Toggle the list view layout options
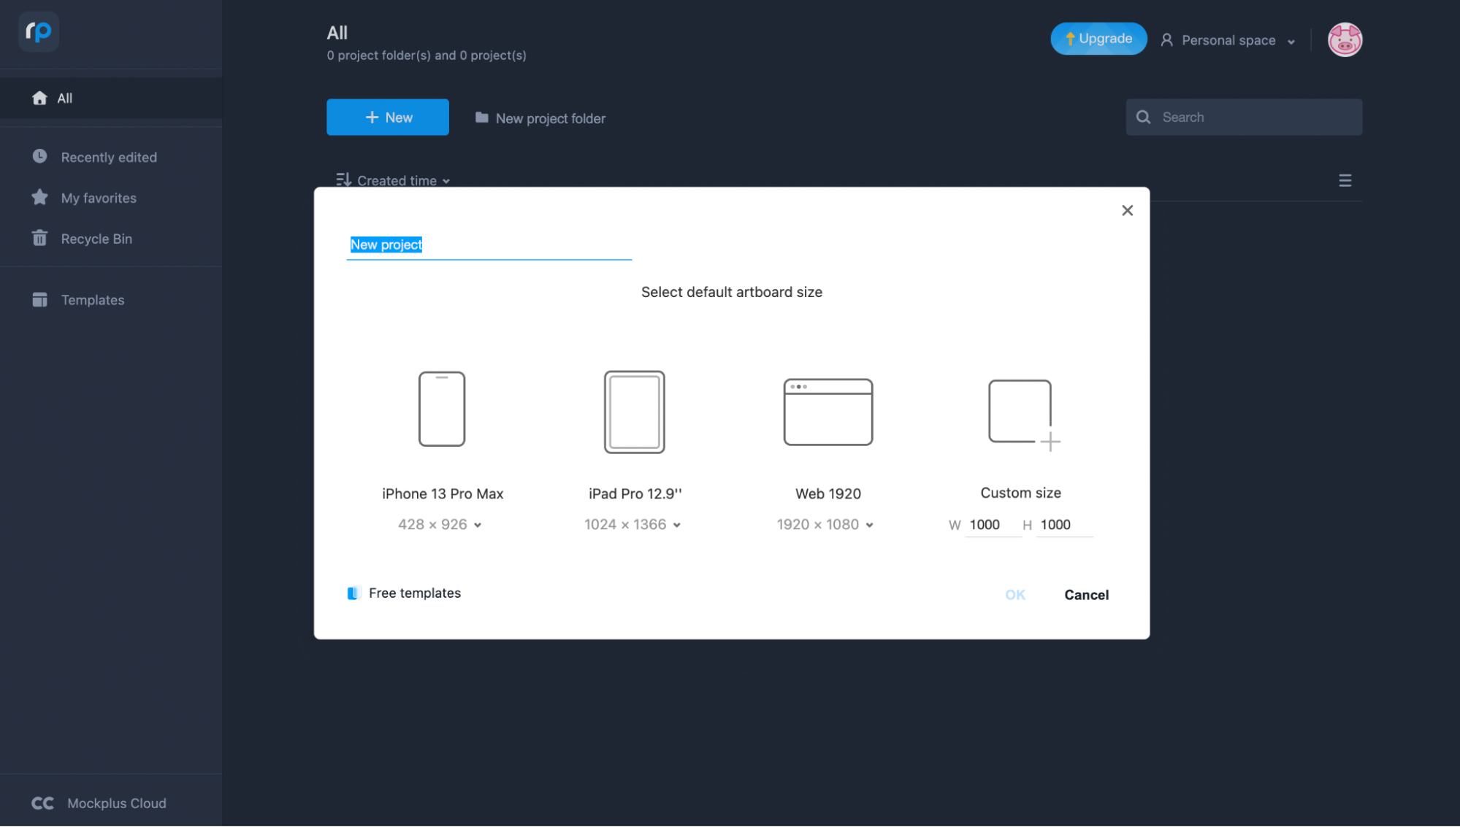This screenshot has height=827, width=1460. (x=1345, y=180)
